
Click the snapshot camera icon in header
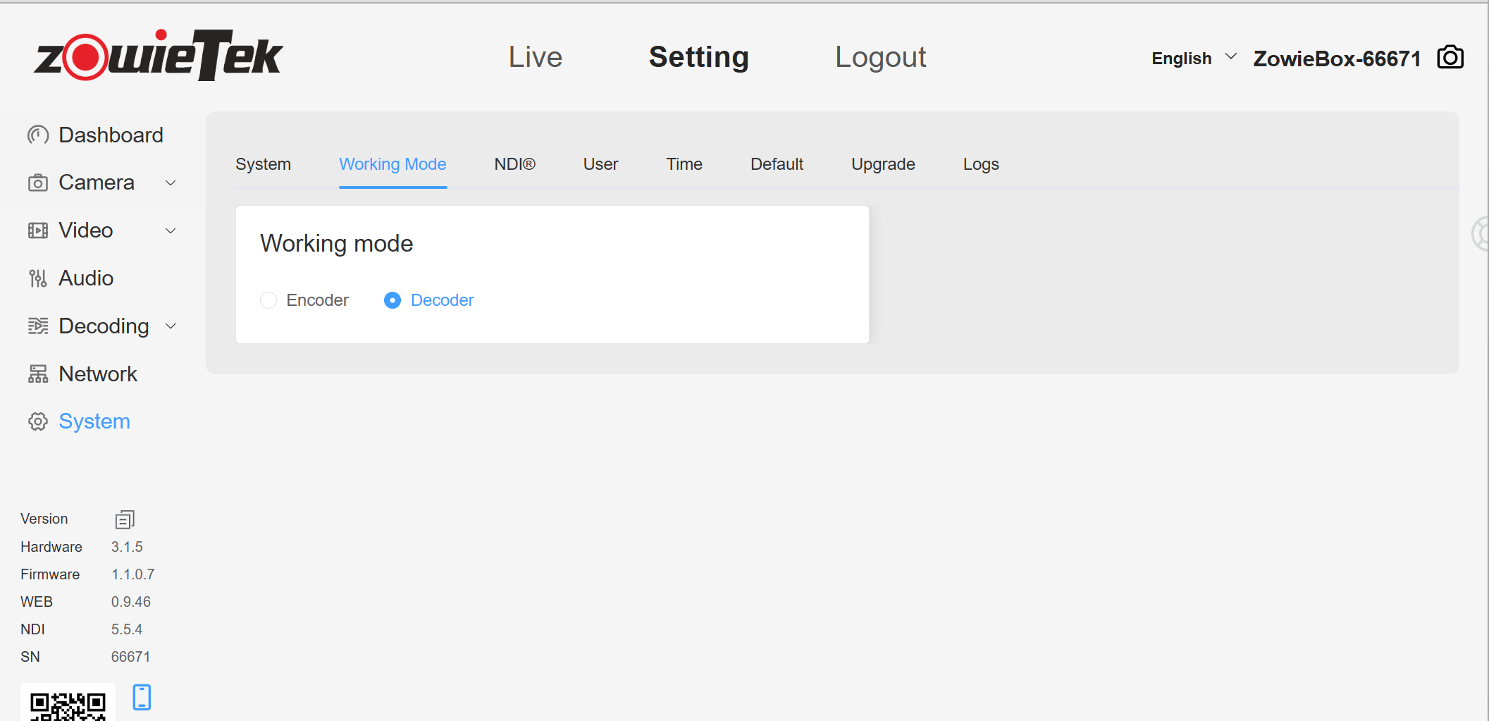pos(1450,57)
